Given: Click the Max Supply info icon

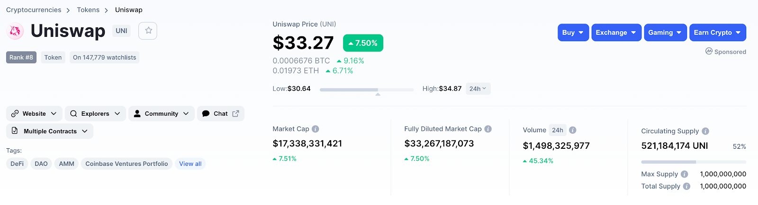Looking at the screenshot, I should click(685, 174).
